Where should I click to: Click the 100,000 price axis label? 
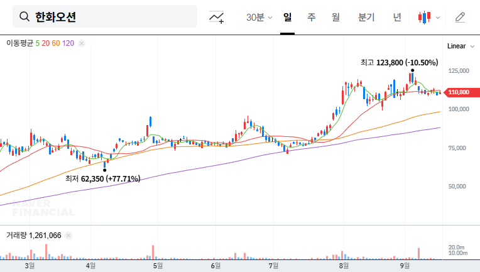click(x=459, y=109)
